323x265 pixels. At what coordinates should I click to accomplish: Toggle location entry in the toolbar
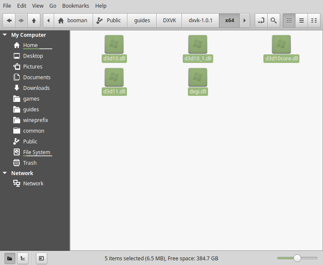[x=261, y=21]
